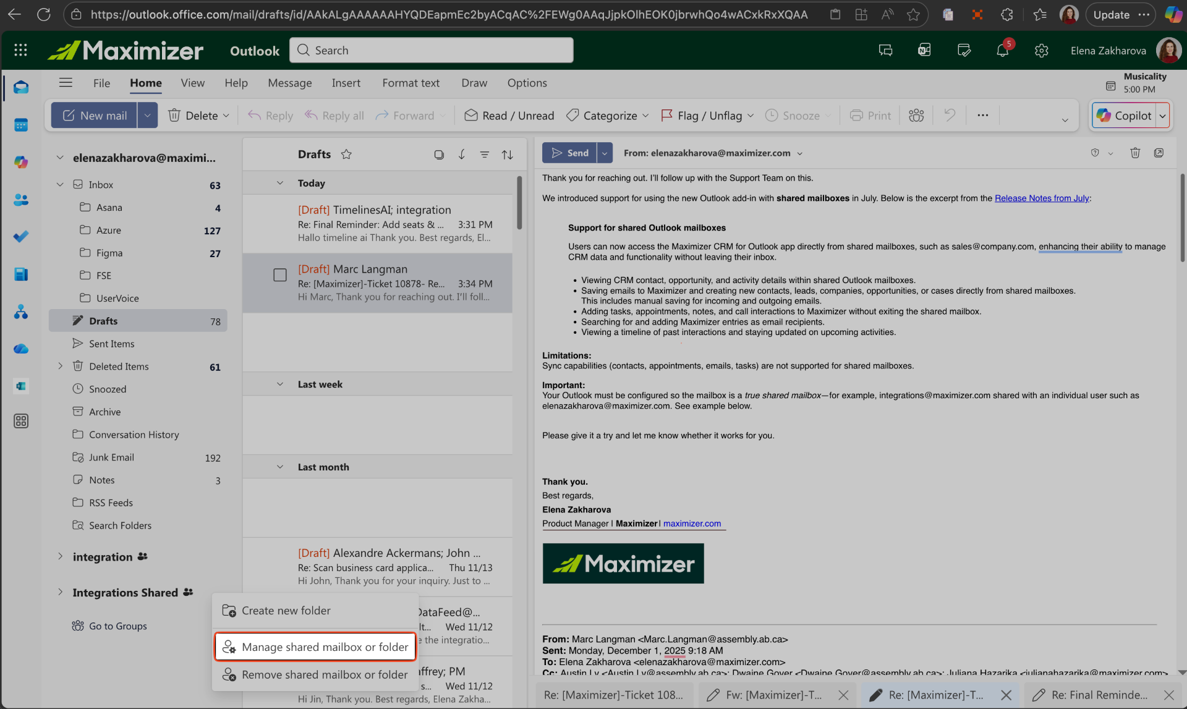Image resolution: width=1187 pixels, height=709 pixels.
Task: Open Alexandre Ackermans draft message
Action: 377,567
